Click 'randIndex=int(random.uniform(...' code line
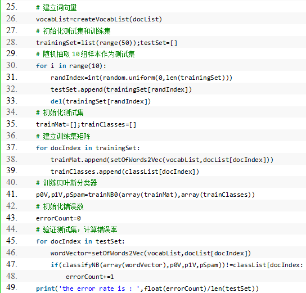 point(141,78)
